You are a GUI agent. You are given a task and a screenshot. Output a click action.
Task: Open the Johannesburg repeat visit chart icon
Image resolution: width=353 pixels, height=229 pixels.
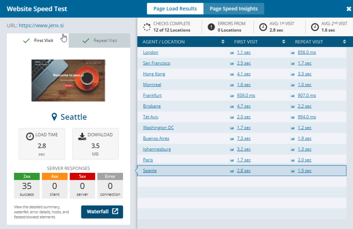[x=293, y=149]
